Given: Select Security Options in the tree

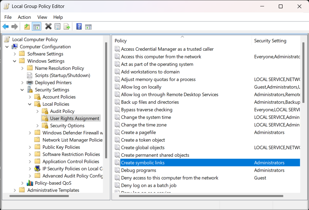Looking at the screenshot, I should [67, 126].
